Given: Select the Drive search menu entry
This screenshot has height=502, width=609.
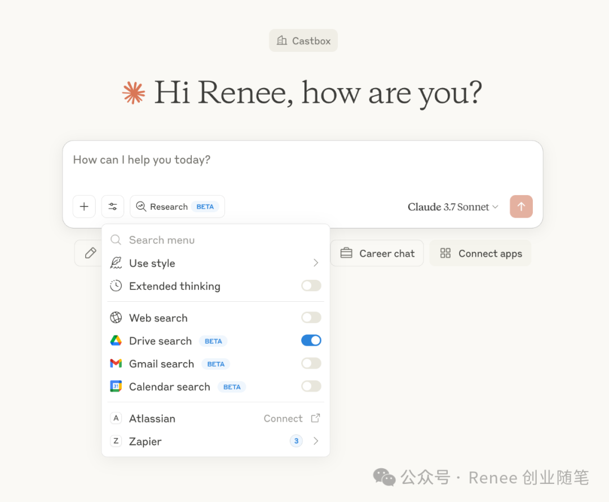Looking at the screenshot, I should coord(215,341).
